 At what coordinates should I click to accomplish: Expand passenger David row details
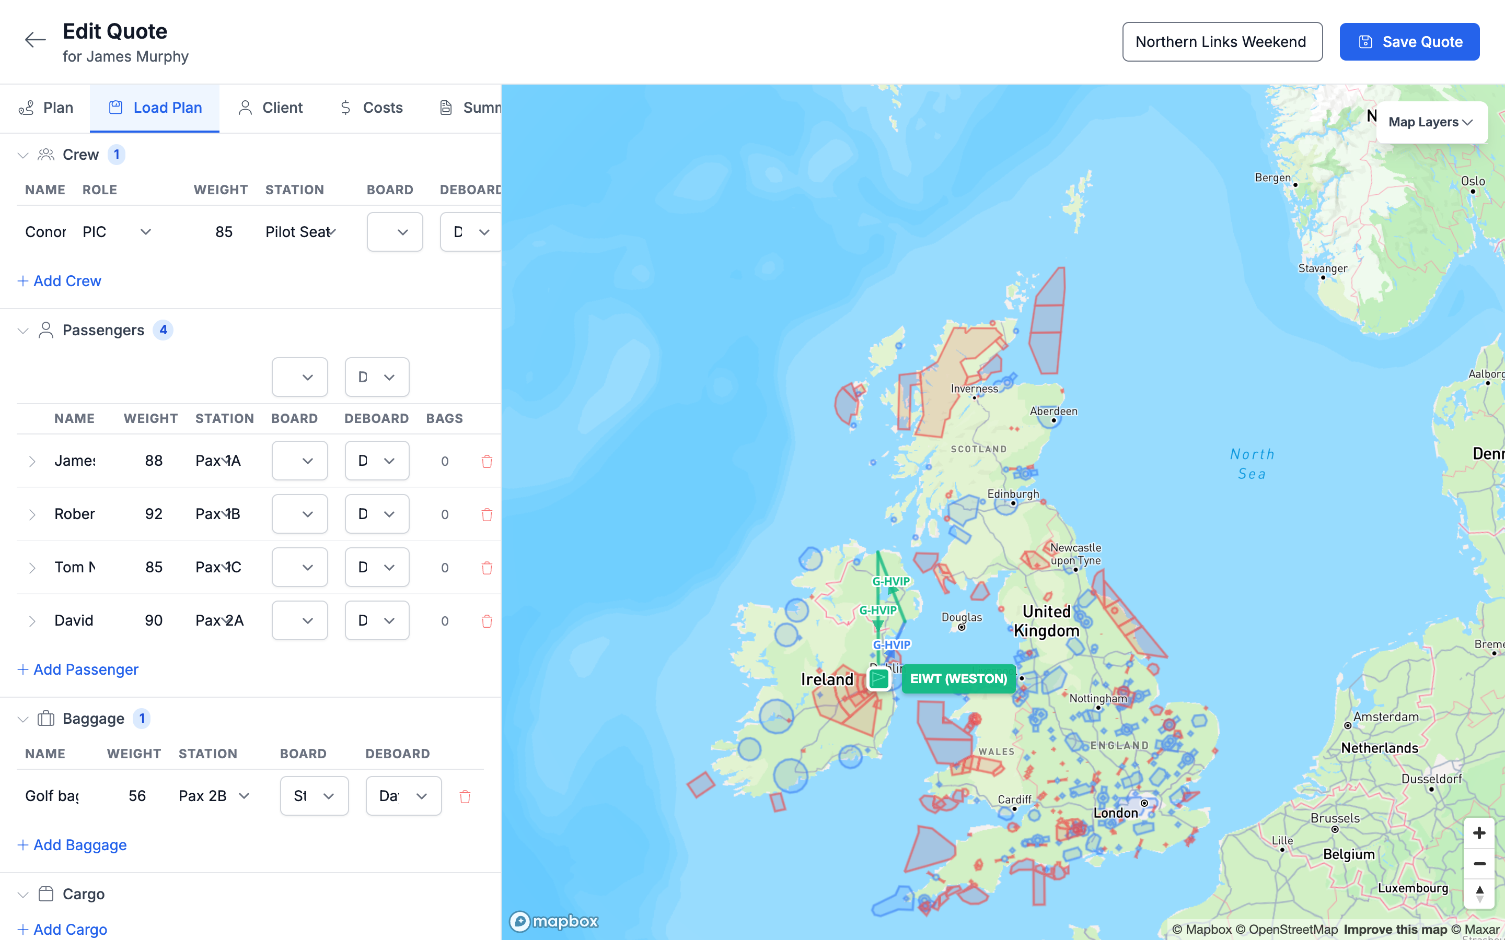[x=32, y=621]
